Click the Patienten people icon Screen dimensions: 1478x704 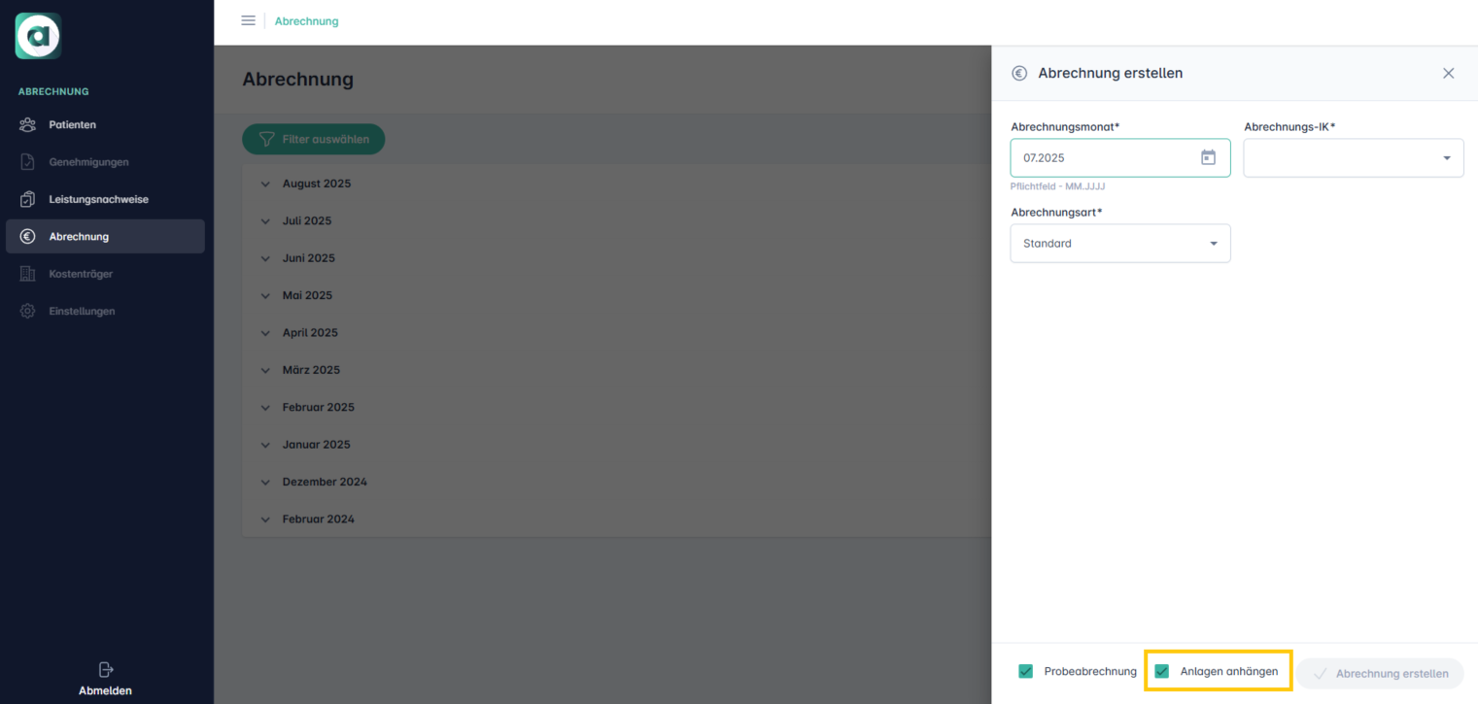tap(28, 124)
